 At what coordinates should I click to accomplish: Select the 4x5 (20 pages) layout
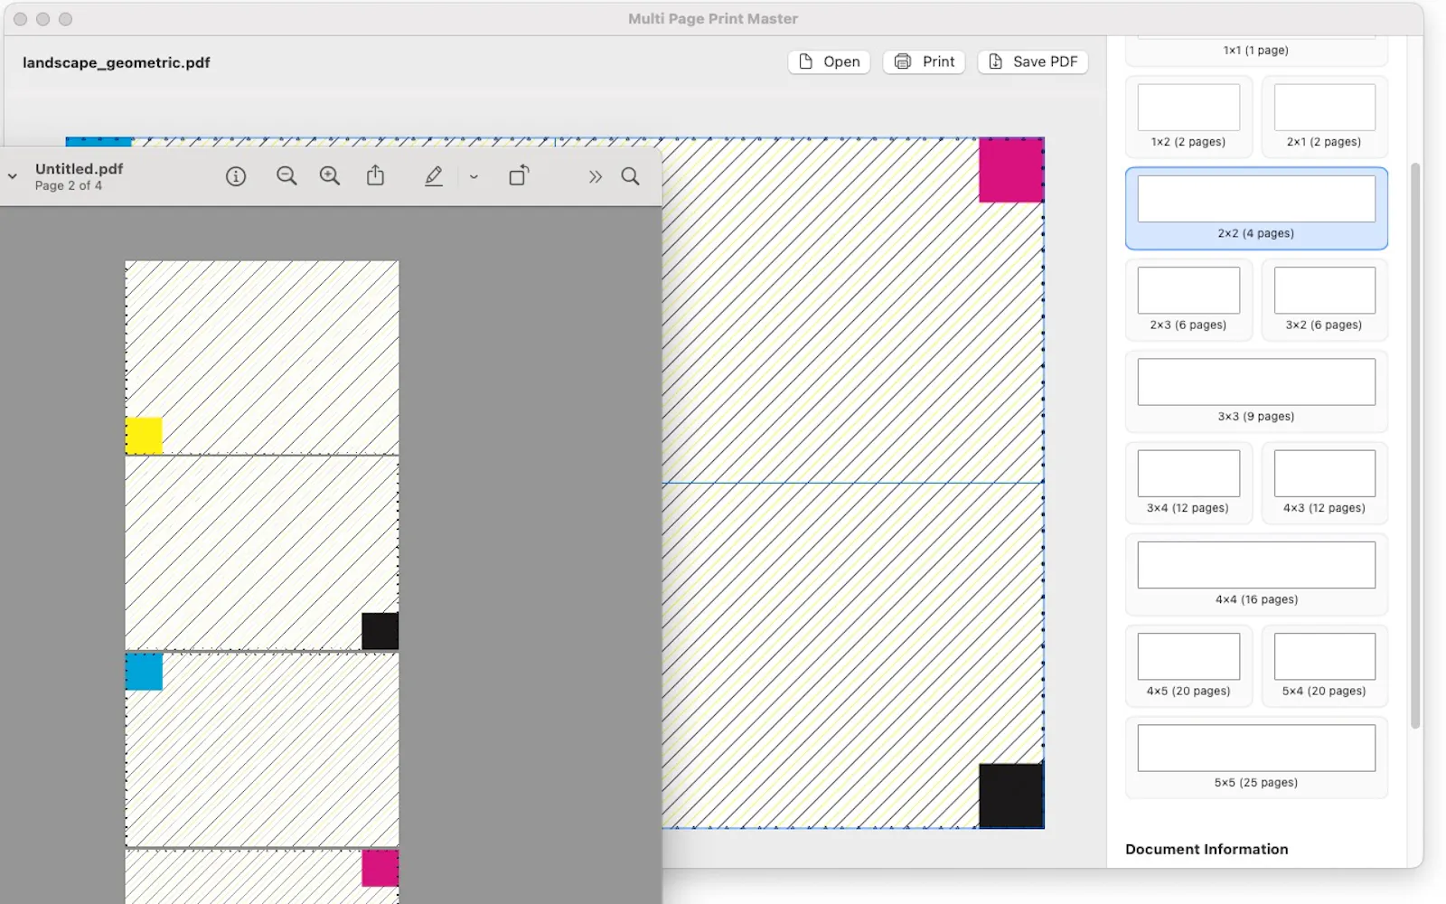pos(1188,665)
